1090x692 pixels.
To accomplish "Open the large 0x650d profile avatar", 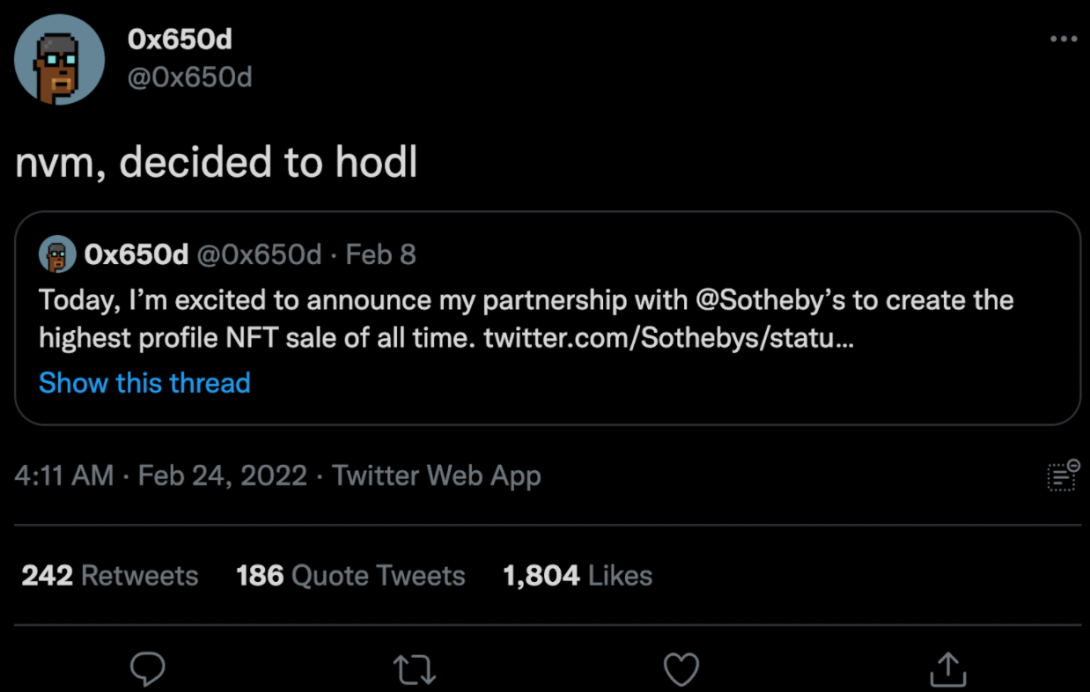I will click(60, 61).
